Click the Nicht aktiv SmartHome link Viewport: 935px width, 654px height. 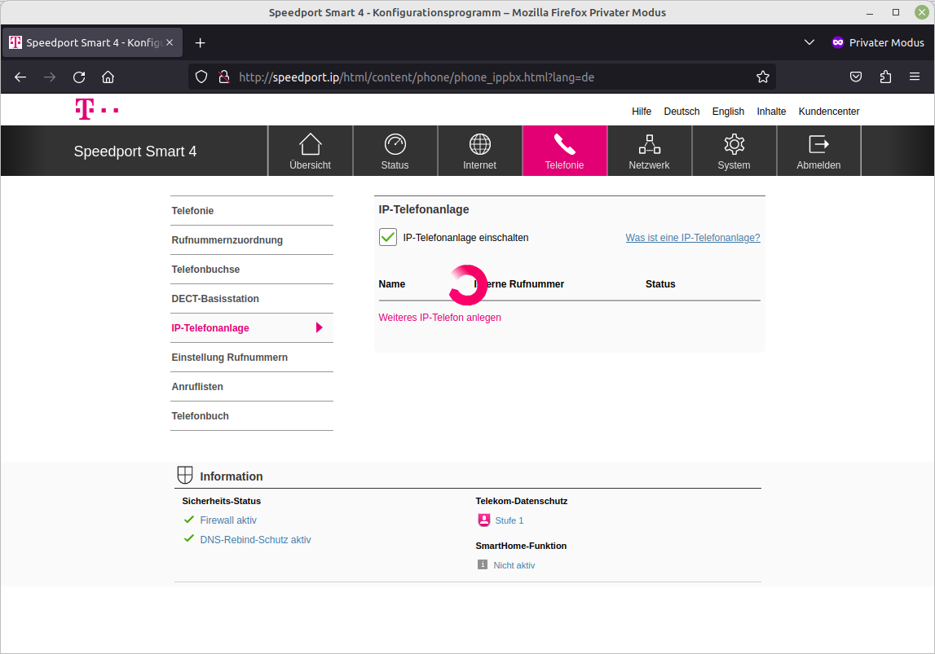tap(514, 565)
